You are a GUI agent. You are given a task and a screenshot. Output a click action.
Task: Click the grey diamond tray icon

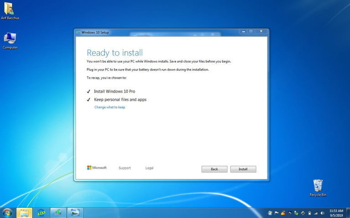point(303,213)
